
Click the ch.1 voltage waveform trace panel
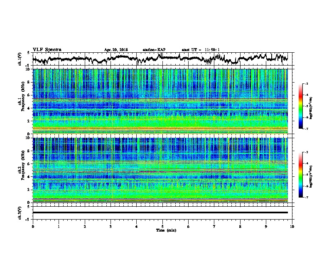tap(163, 59)
